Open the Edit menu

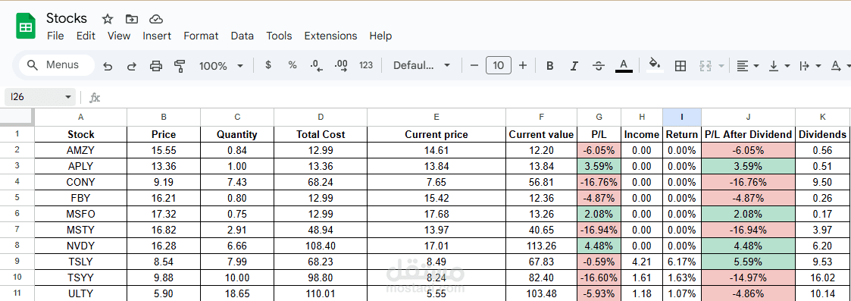pos(86,36)
